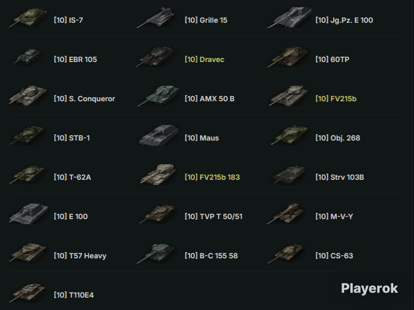The width and height of the screenshot is (414, 310).
Task: Select the CS-63 tank label
Action: click(x=334, y=256)
